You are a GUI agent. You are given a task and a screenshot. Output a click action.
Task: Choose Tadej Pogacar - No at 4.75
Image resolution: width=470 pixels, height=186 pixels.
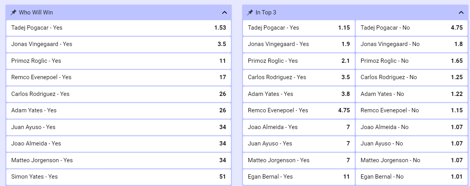[x=411, y=28]
